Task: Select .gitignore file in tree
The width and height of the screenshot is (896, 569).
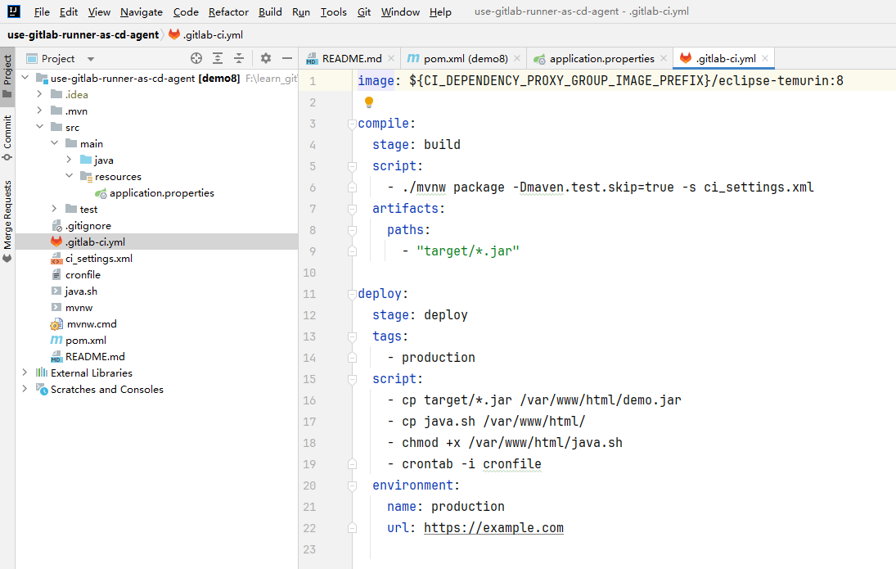Action: [x=88, y=226]
